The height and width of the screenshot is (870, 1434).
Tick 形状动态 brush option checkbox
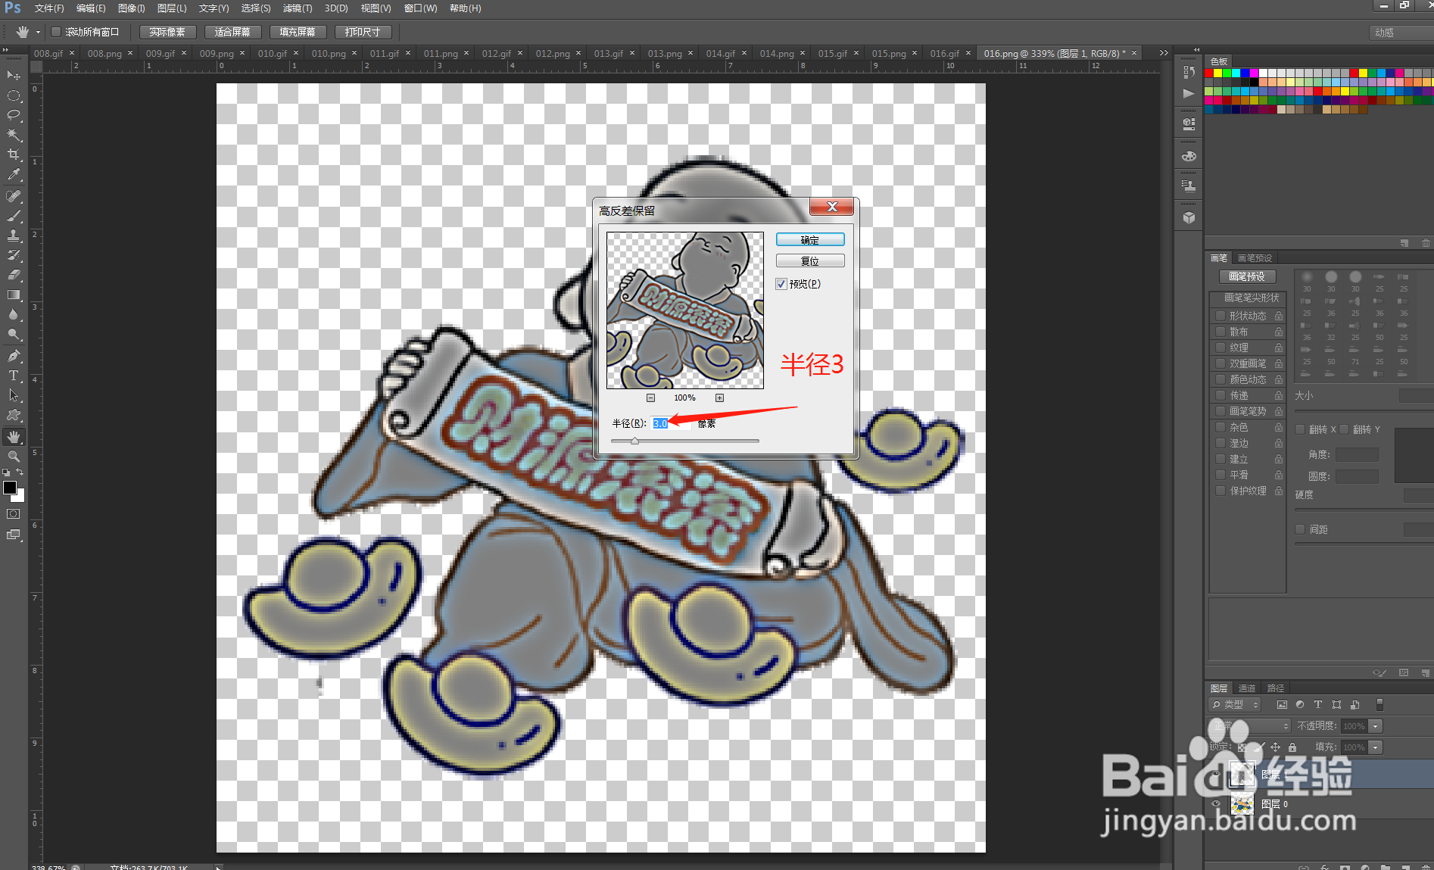(1220, 316)
